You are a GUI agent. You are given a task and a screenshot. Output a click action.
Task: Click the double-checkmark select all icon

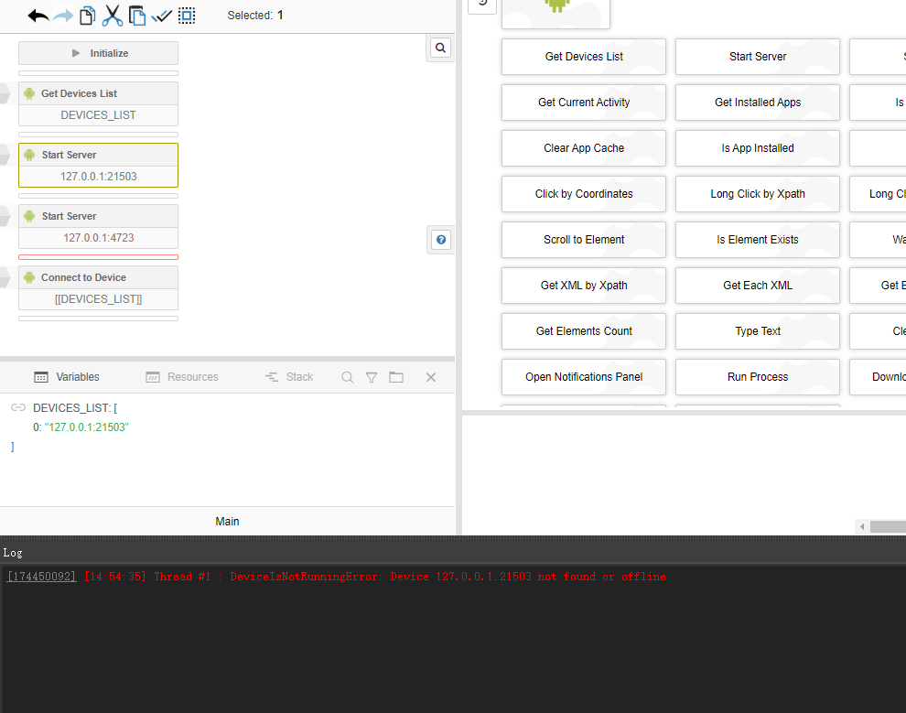[x=162, y=16]
